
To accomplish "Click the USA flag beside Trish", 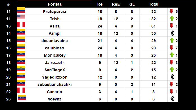I will tap(21, 17).
